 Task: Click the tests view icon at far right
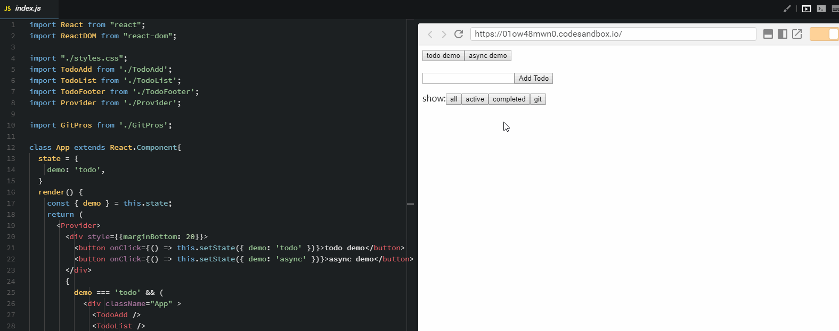[835, 9]
